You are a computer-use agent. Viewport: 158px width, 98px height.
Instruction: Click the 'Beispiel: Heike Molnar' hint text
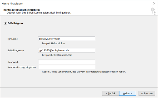pos(54,43)
